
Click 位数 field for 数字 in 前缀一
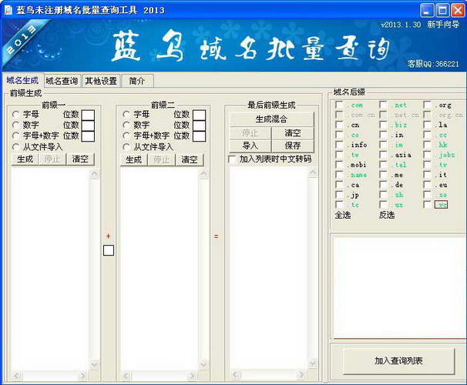[x=88, y=126]
